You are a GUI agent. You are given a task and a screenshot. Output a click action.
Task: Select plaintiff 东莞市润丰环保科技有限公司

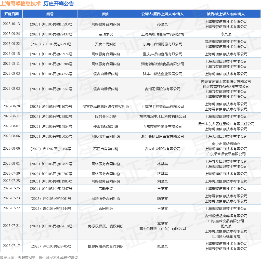[x=162, y=117]
